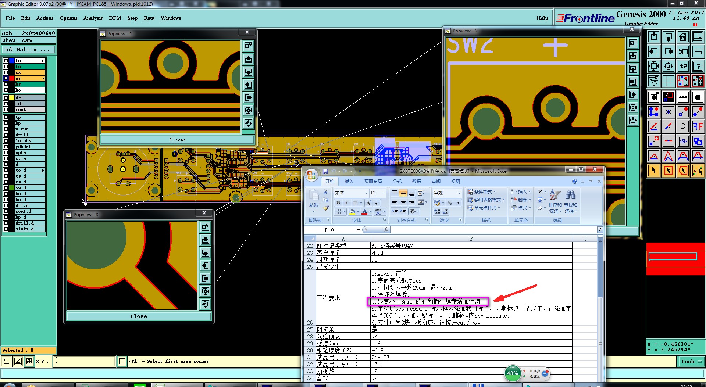Click the delete X feature icon
Screen dimensions: 706x387
click(668, 112)
